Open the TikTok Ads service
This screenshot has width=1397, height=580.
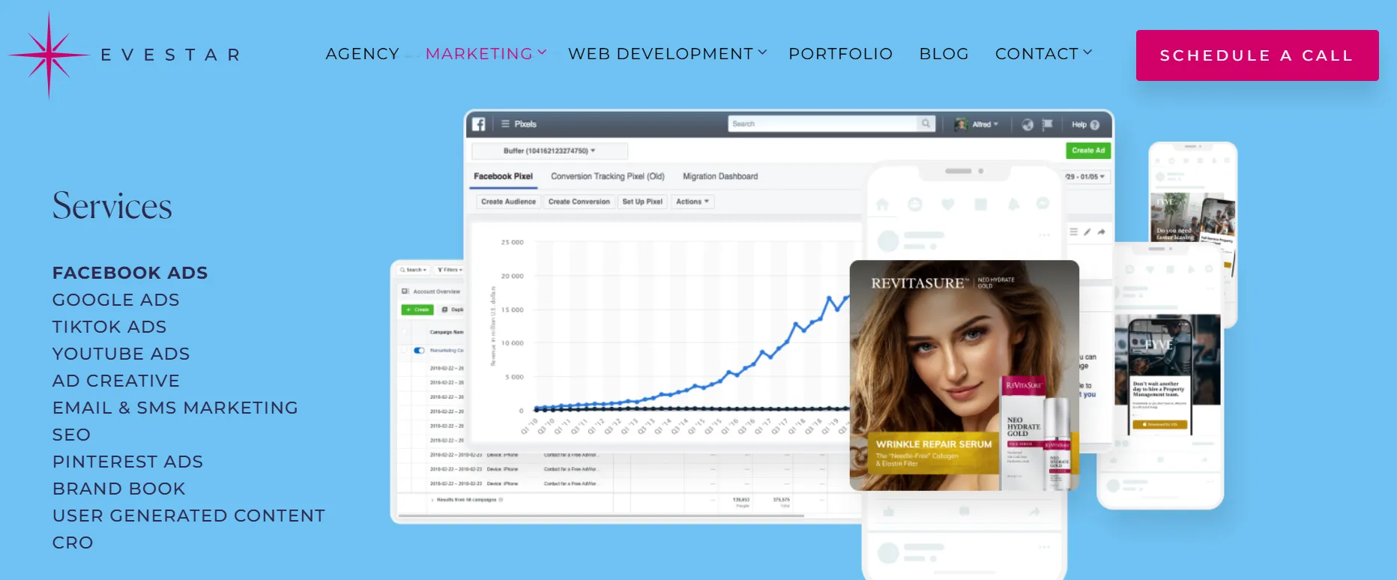pyautogui.click(x=109, y=327)
